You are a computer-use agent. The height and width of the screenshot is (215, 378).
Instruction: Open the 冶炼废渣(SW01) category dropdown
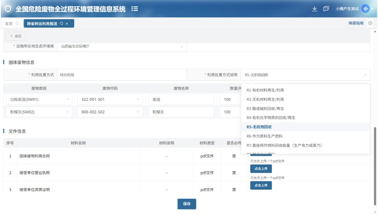click(x=39, y=99)
